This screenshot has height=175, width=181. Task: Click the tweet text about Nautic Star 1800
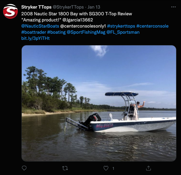tap(77, 14)
